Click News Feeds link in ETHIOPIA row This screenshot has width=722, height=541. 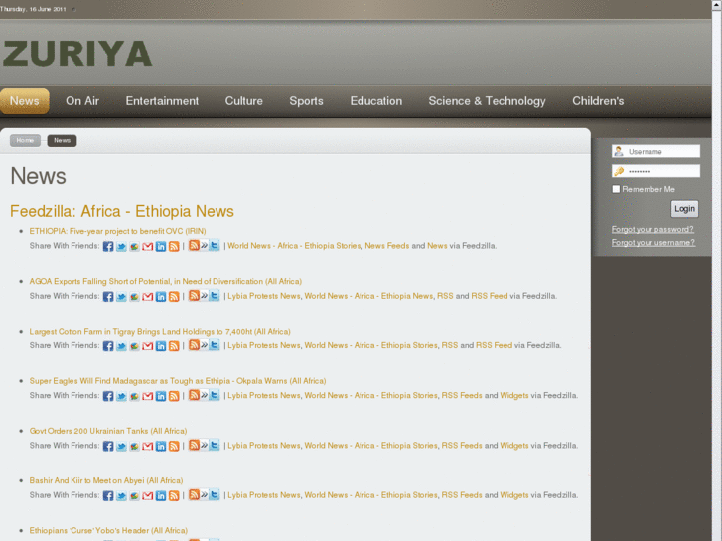pyautogui.click(x=386, y=246)
